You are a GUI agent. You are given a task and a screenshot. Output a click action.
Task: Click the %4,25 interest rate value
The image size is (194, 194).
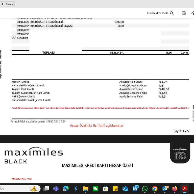[163, 82]
